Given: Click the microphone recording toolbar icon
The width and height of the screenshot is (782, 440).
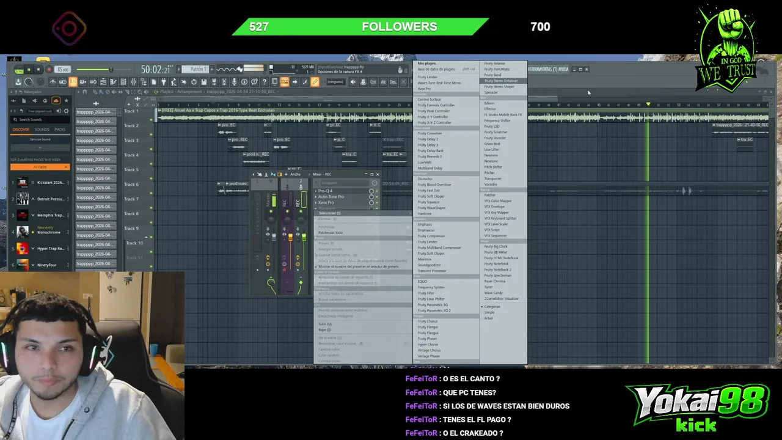Looking at the screenshot, I should click(234, 82).
